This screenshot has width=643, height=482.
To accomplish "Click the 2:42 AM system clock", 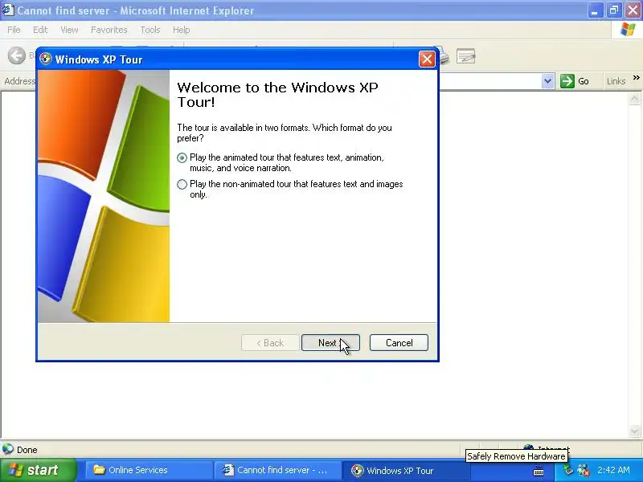I will click(613, 470).
